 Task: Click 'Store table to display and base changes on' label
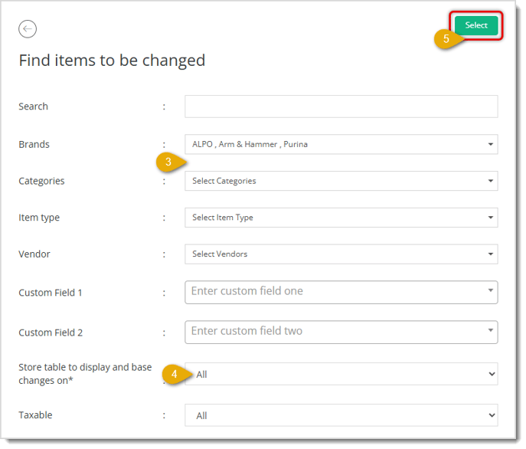click(86, 375)
